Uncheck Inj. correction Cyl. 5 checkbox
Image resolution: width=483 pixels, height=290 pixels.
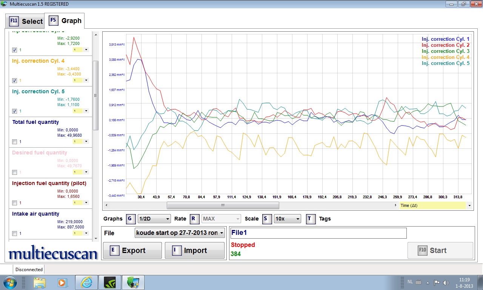point(14,111)
